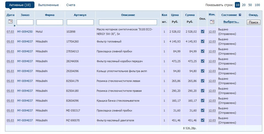Image resolution: width=264 pixels, height=134 pixels.
Task: Click the Фирма filter text box
Action: pos(50,22)
